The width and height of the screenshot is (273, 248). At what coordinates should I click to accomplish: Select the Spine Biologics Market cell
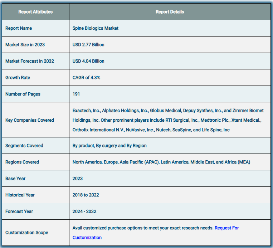point(96,28)
